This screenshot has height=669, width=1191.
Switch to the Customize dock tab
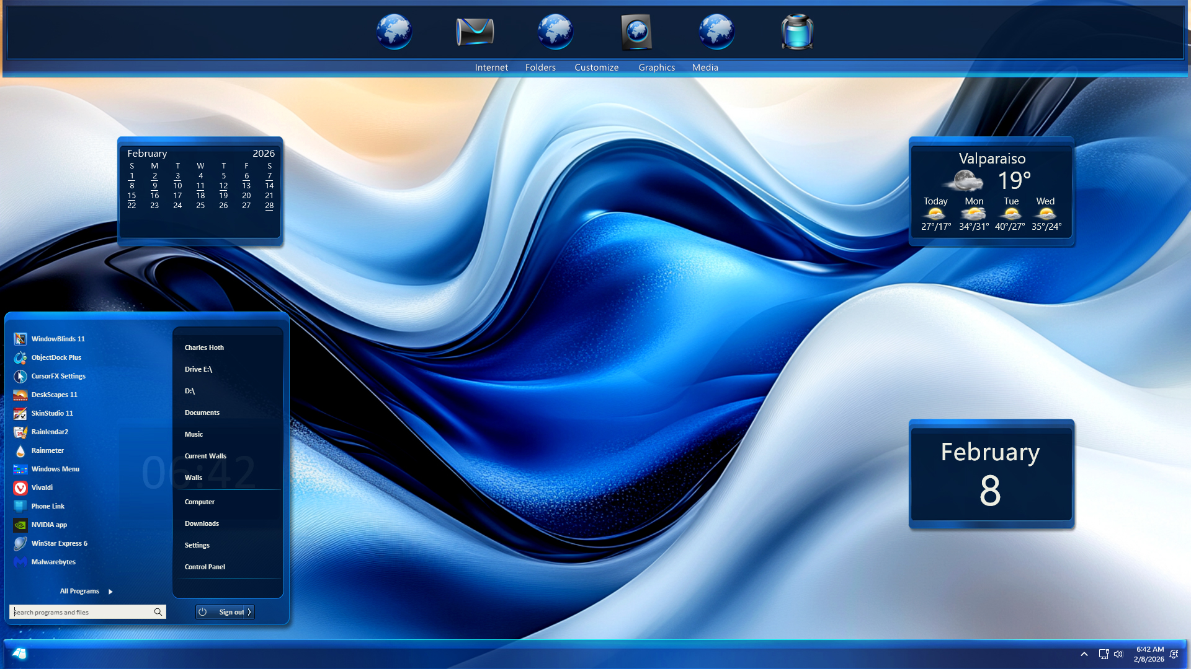(596, 68)
